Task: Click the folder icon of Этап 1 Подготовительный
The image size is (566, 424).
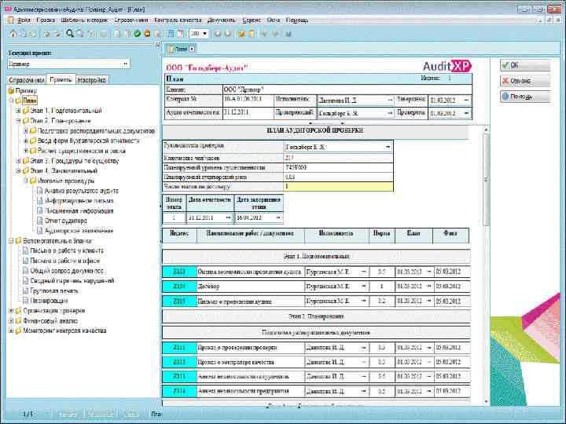Action: click(x=26, y=111)
